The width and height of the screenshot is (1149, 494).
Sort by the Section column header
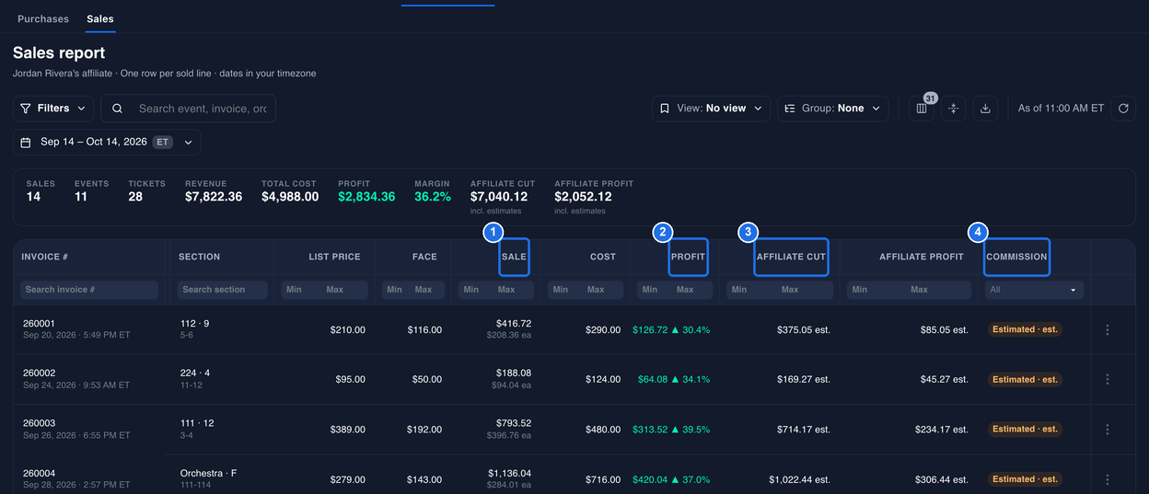click(x=200, y=257)
